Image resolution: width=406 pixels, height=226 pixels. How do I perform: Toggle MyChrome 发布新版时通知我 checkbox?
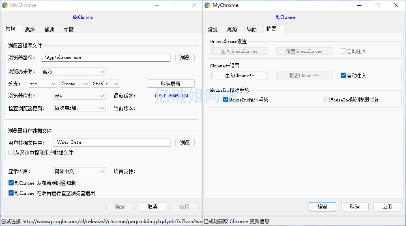11,183
